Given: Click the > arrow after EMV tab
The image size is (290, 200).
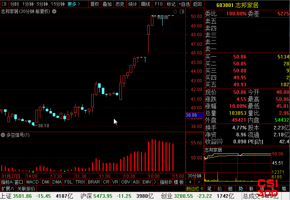Looking at the screenshot, I should click(155, 182).
